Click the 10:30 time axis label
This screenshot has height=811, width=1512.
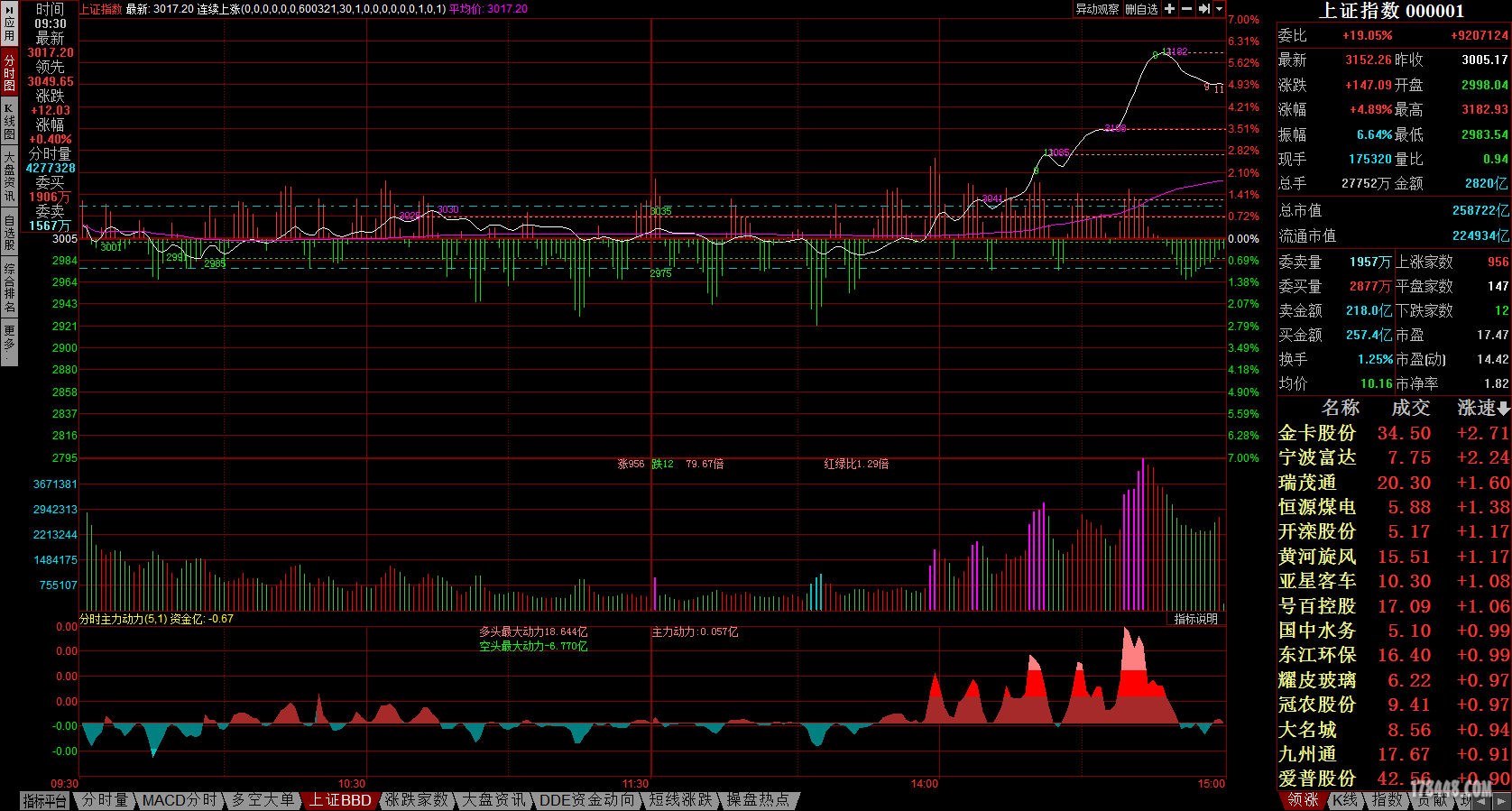[x=352, y=784]
